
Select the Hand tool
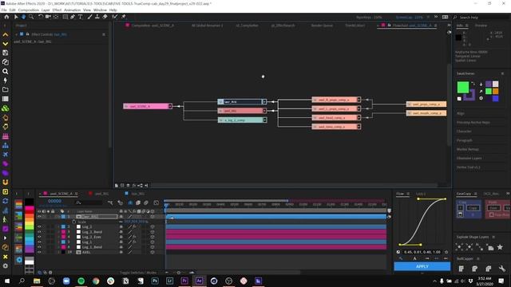tap(23, 17)
